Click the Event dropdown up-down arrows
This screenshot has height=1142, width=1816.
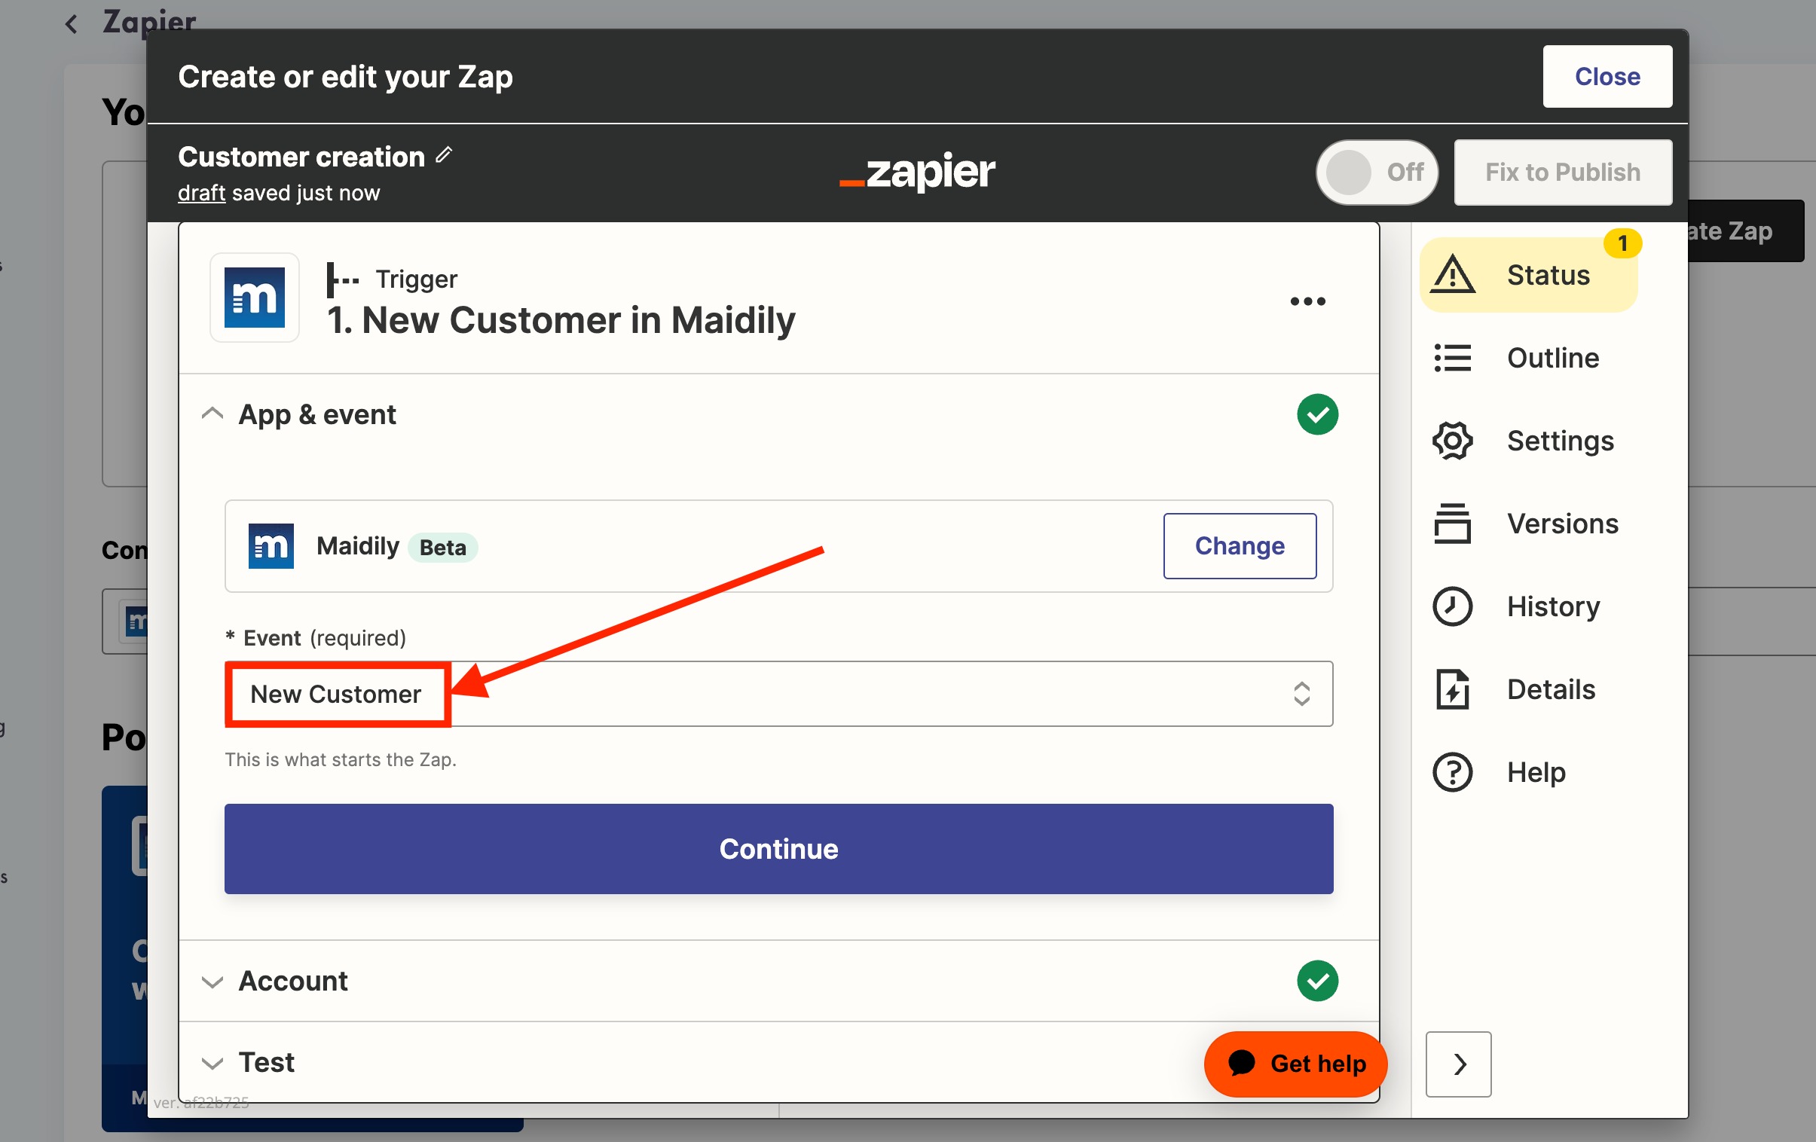1301,695
